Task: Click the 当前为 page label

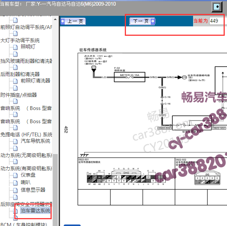Action: pos(201,21)
